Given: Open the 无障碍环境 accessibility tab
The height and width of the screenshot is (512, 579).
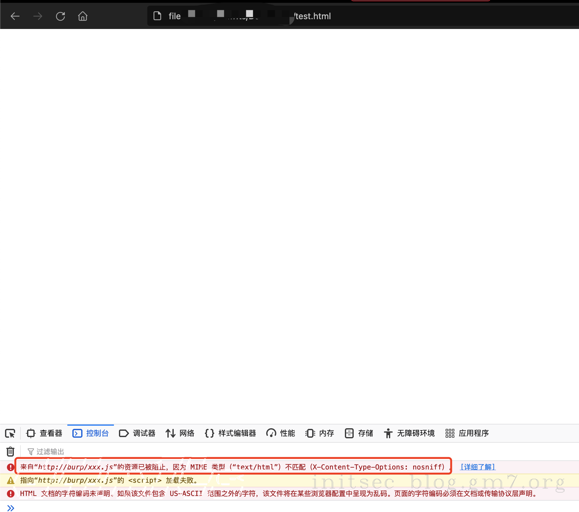Looking at the screenshot, I should (x=409, y=433).
